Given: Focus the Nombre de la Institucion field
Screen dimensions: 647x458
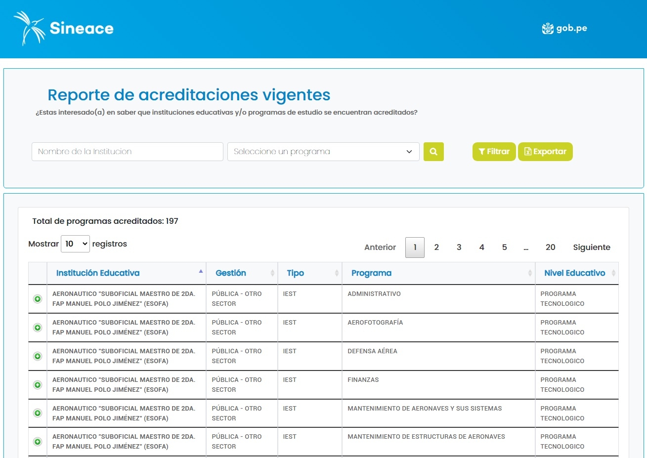Looking at the screenshot, I should pyautogui.click(x=128, y=152).
